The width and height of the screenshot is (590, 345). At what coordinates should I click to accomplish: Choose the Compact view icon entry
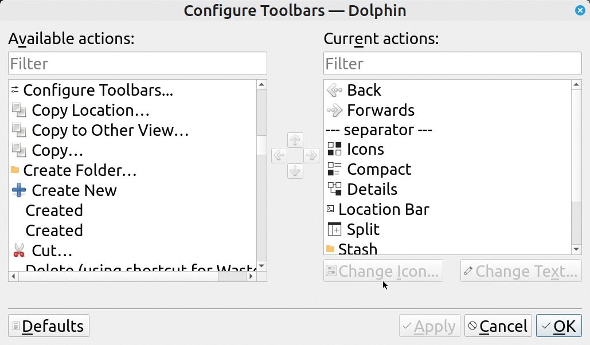334,169
